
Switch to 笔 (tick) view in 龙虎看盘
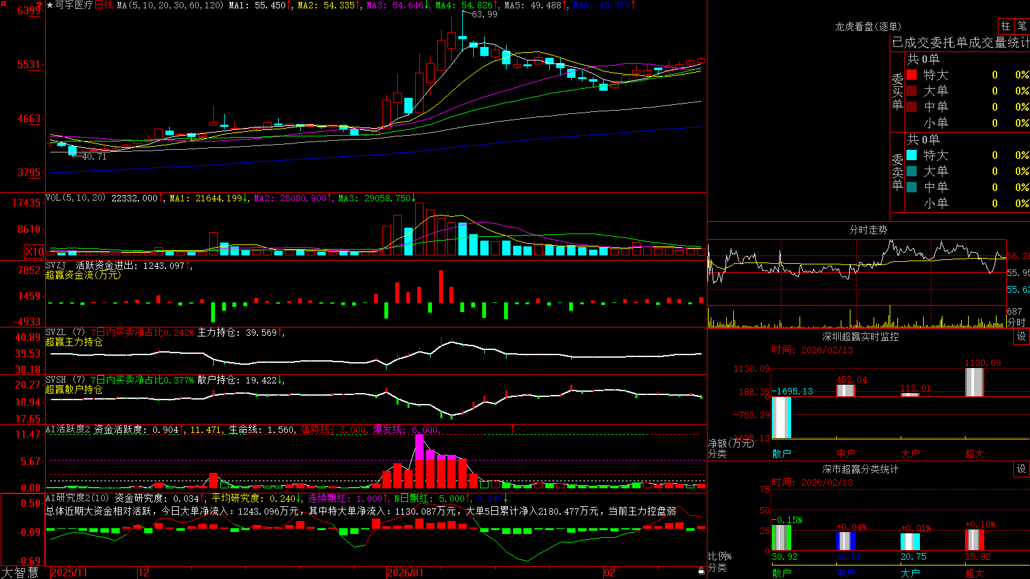pyautogui.click(x=1022, y=26)
